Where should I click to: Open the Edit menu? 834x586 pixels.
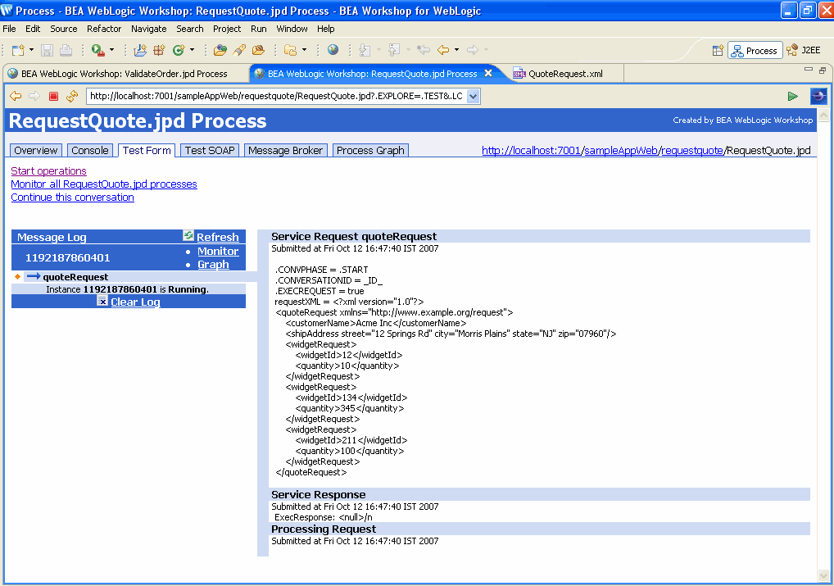click(33, 29)
